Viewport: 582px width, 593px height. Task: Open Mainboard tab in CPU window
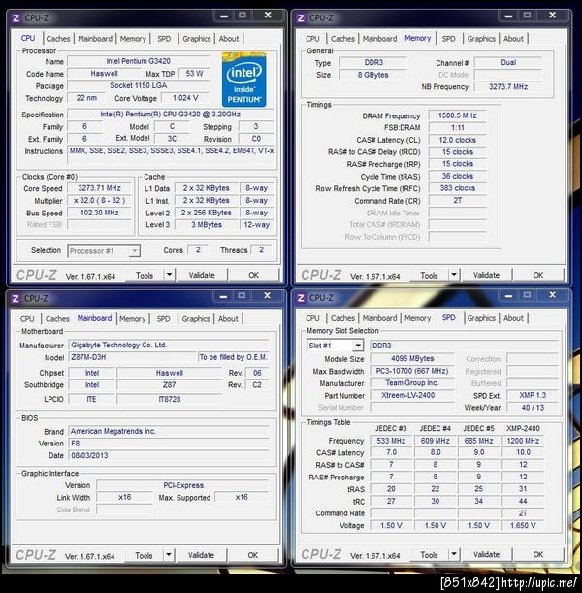[95, 39]
